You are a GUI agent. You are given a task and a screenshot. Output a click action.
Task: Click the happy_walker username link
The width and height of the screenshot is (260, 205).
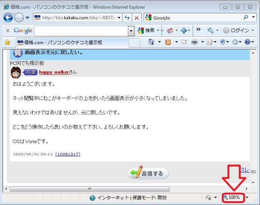[x=54, y=72]
